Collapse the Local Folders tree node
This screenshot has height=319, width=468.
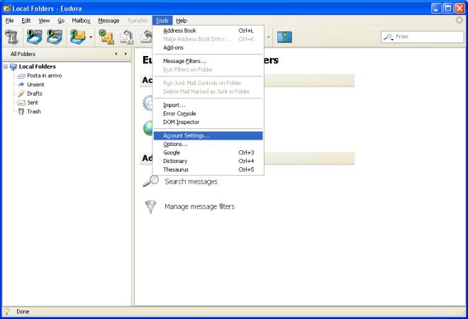[x=6, y=67]
